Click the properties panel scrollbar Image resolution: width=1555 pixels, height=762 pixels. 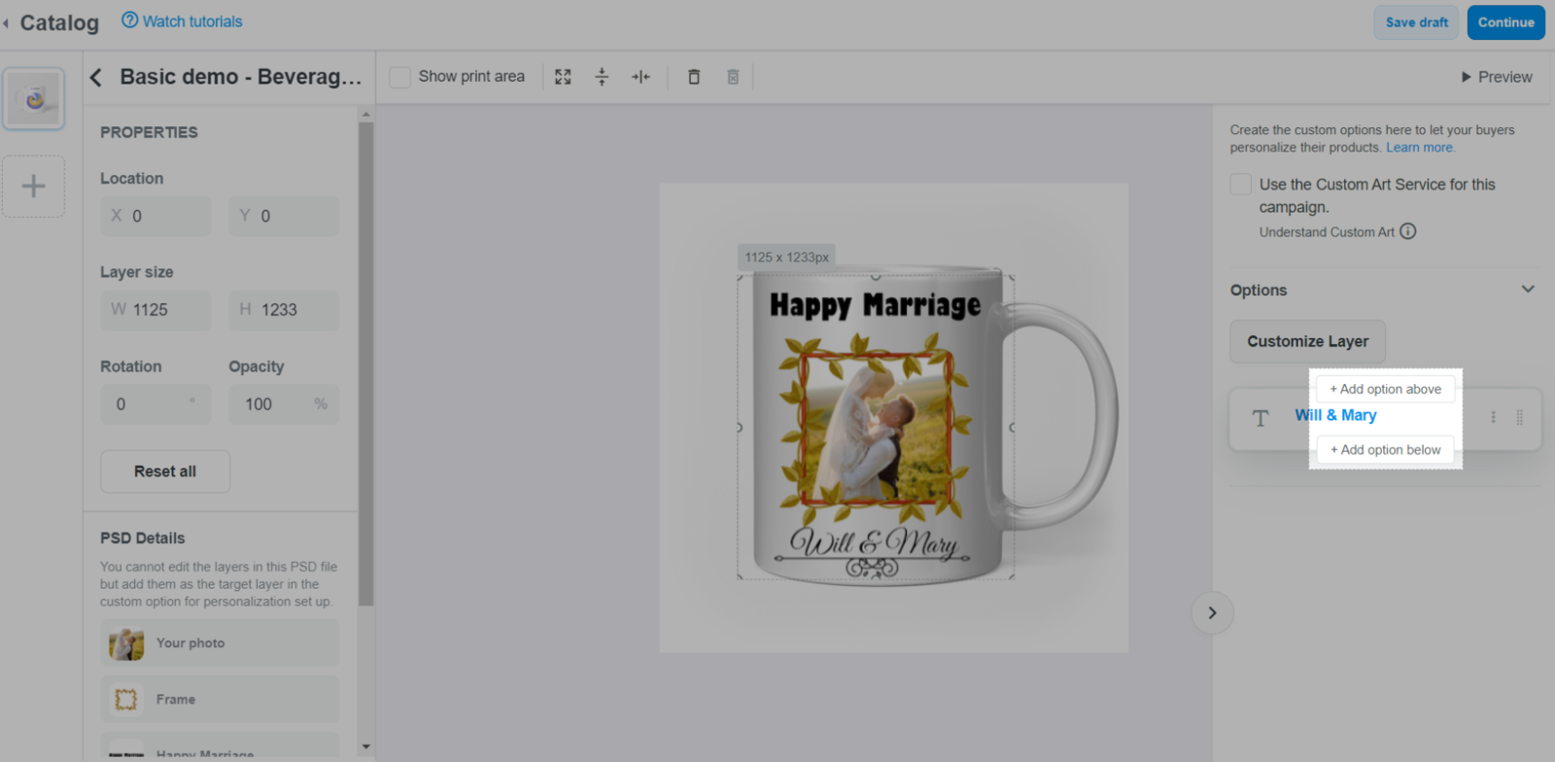click(x=365, y=364)
